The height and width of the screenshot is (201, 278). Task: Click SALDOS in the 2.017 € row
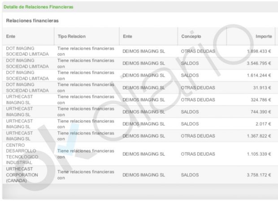coord(190,124)
